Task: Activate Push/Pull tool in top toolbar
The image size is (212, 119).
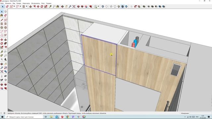Action: (30, 7)
